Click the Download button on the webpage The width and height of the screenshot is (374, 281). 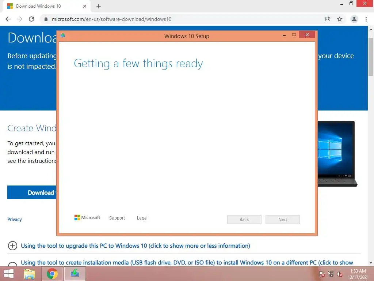click(32, 192)
